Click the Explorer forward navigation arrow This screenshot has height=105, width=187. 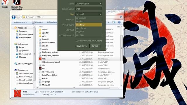pyautogui.click(x=18, y=17)
